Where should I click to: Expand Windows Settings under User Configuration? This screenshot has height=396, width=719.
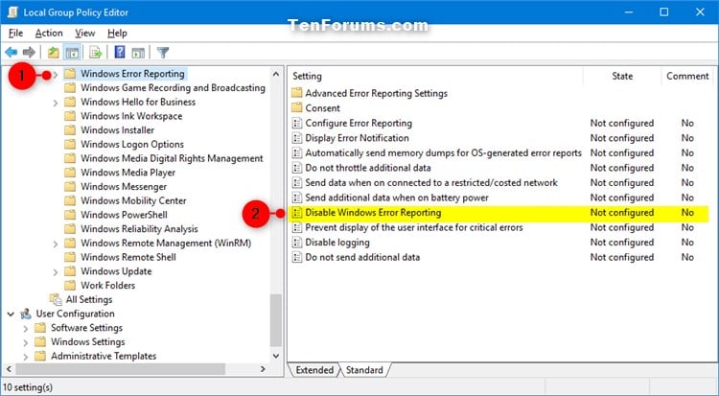click(25, 342)
